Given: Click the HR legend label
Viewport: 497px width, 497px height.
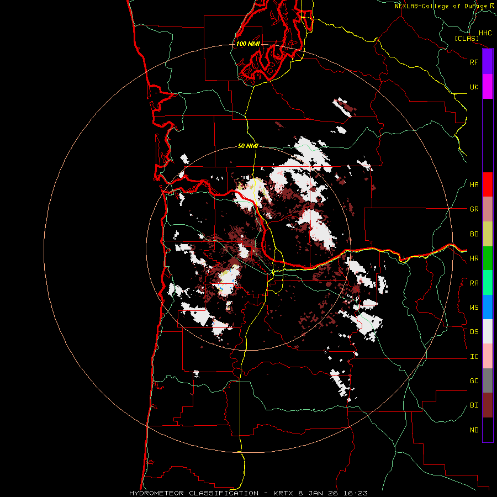Looking at the screenshot, I should point(474,258).
